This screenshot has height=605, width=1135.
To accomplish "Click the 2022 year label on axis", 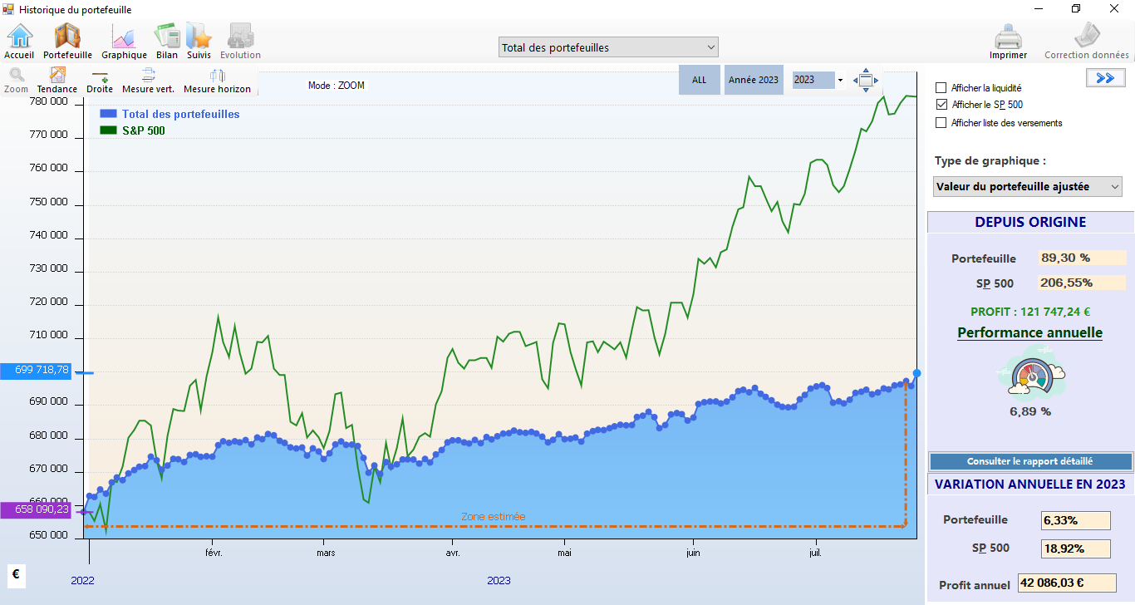I will coord(82,580).
